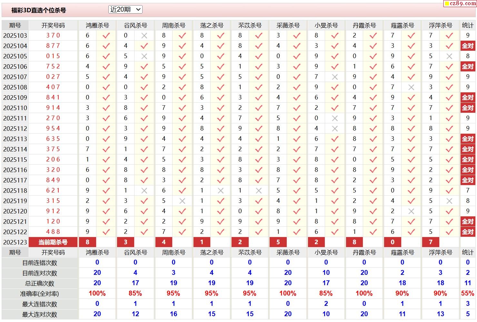The height and width of the screenshot is (322, 477).
Task: Click the top 统计 column header
Action: coord(468,25)
